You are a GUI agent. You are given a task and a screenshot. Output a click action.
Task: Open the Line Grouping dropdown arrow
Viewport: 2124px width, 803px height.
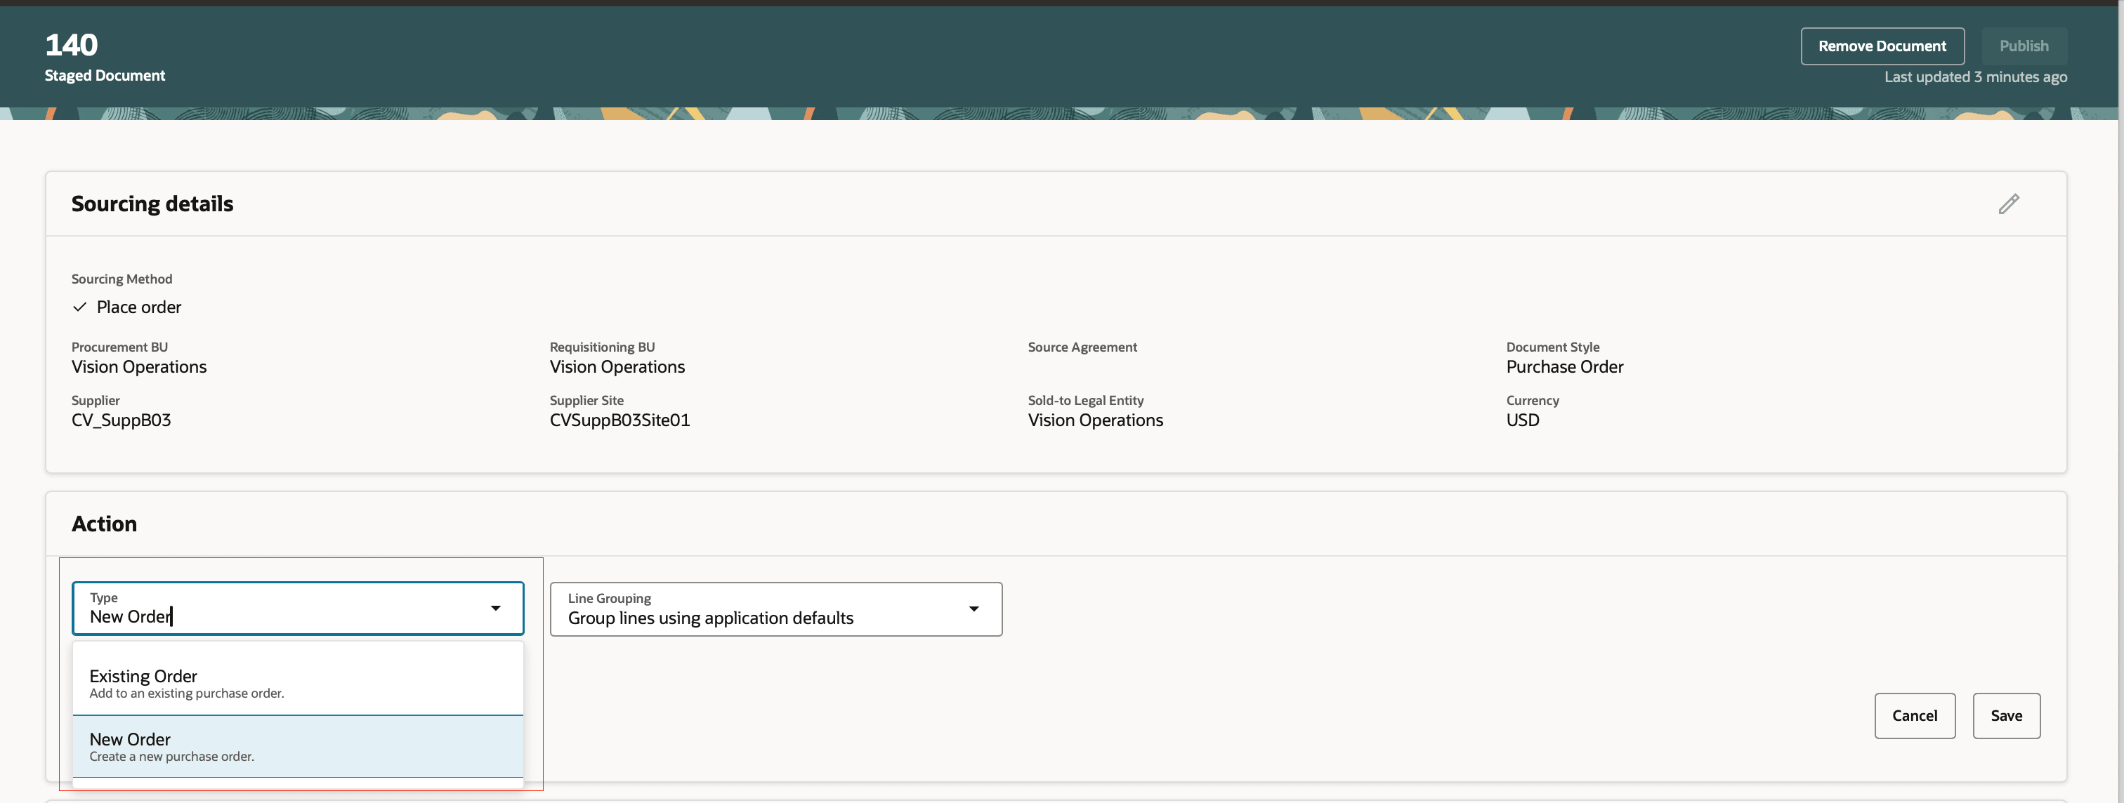pos(975,609)
